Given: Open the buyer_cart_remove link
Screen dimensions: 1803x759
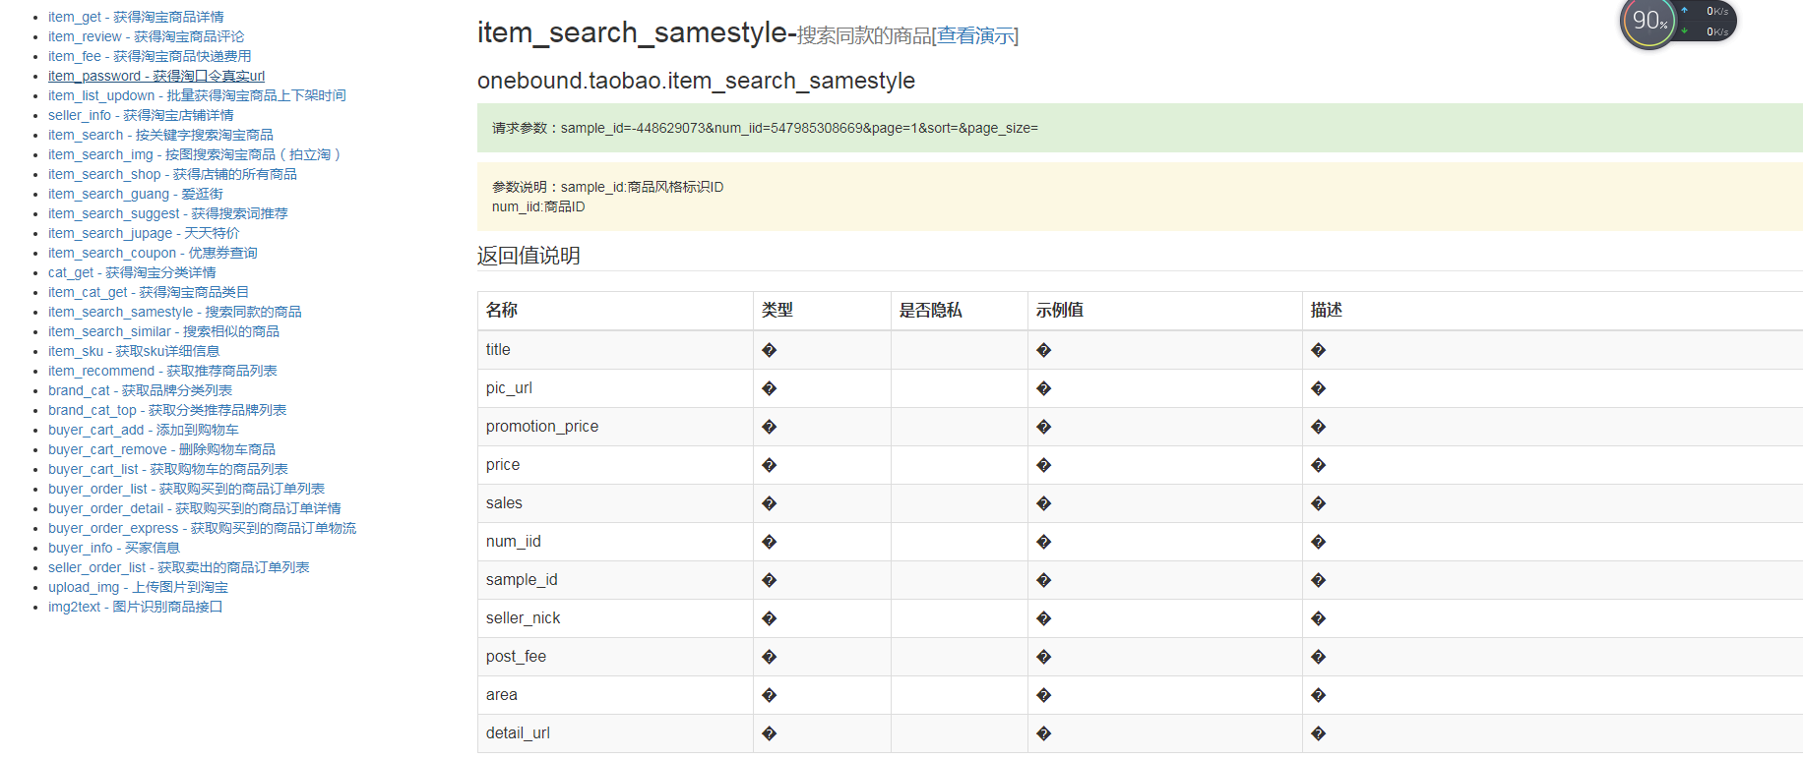Looking at the screenshot, I should (161, 449).
